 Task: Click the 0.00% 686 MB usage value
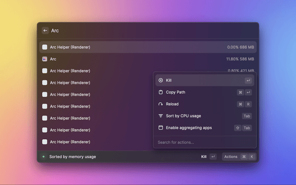(240, 47)
